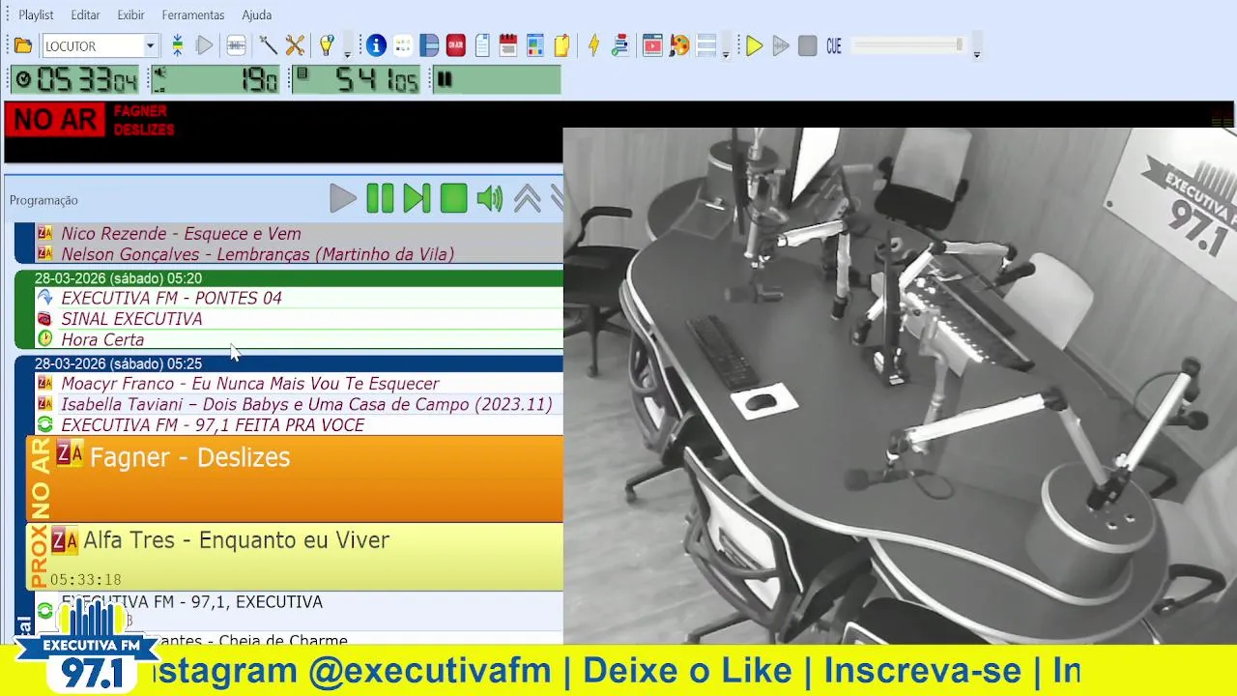This screenshot has height=696, width=1237.
Task: Open the color palette themes icon
Action: click(x=679, y=45)
